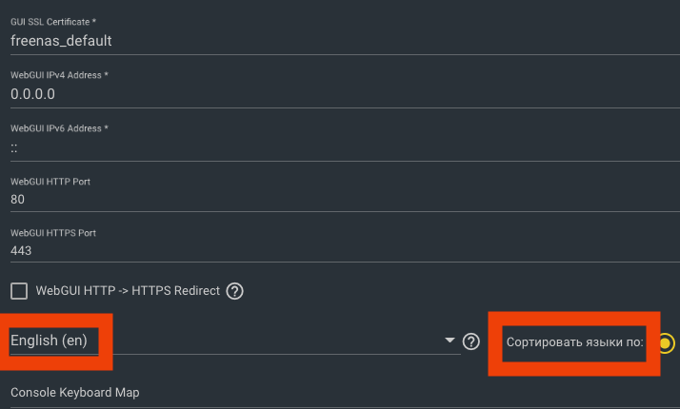This screenshot has height=409, width=680.
Task: Open the GUI SSL Certificate freenas_default dropdown
Action: click(x=345, y=41)
